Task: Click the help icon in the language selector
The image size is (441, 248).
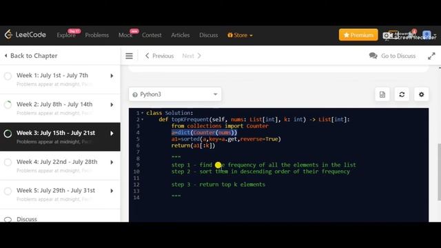Action: pyautogui.click(x=135, y=94)
